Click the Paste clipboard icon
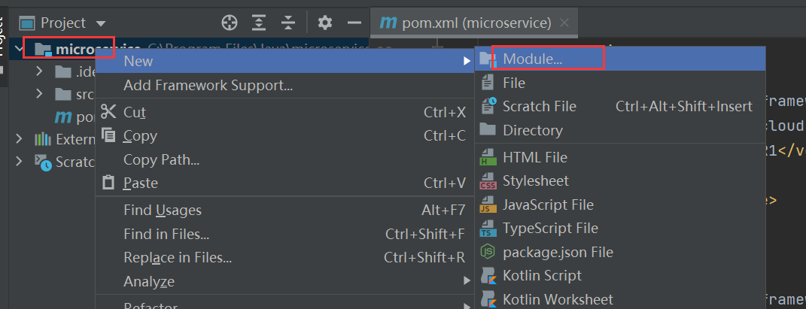This screenshot has height=309, width=806. [x=108, y=182]
